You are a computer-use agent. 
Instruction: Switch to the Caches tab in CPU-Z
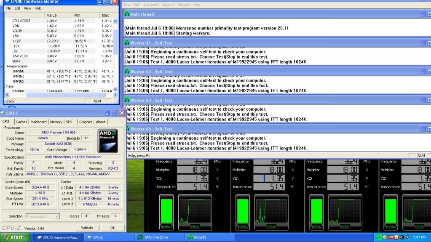21,122
